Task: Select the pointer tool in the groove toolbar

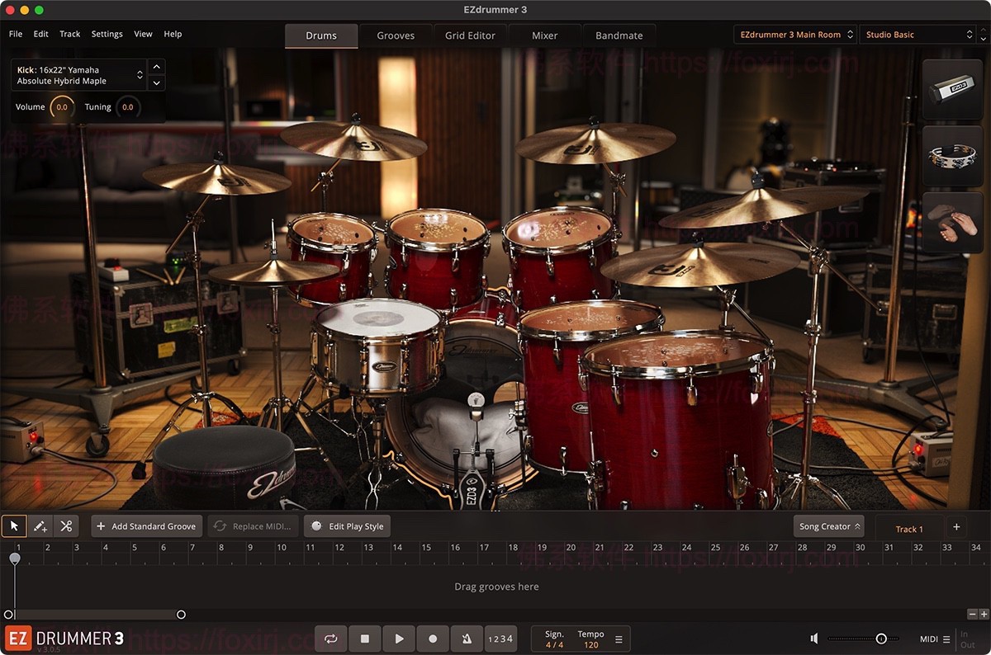Action: [13, 525]
